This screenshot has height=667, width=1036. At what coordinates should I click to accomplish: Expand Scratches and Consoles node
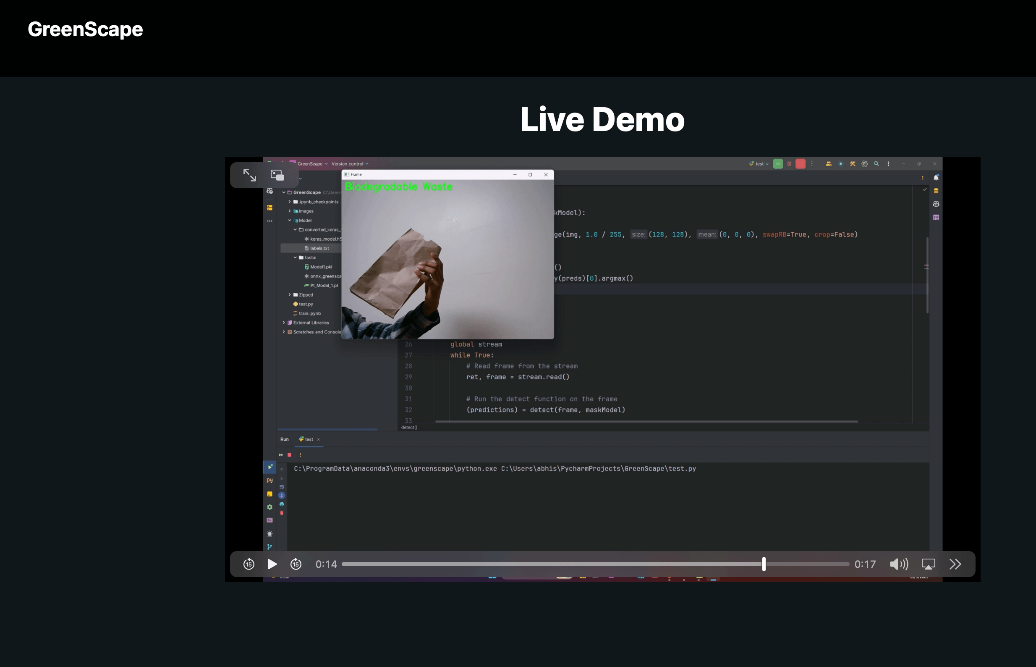tap(284, 332)
